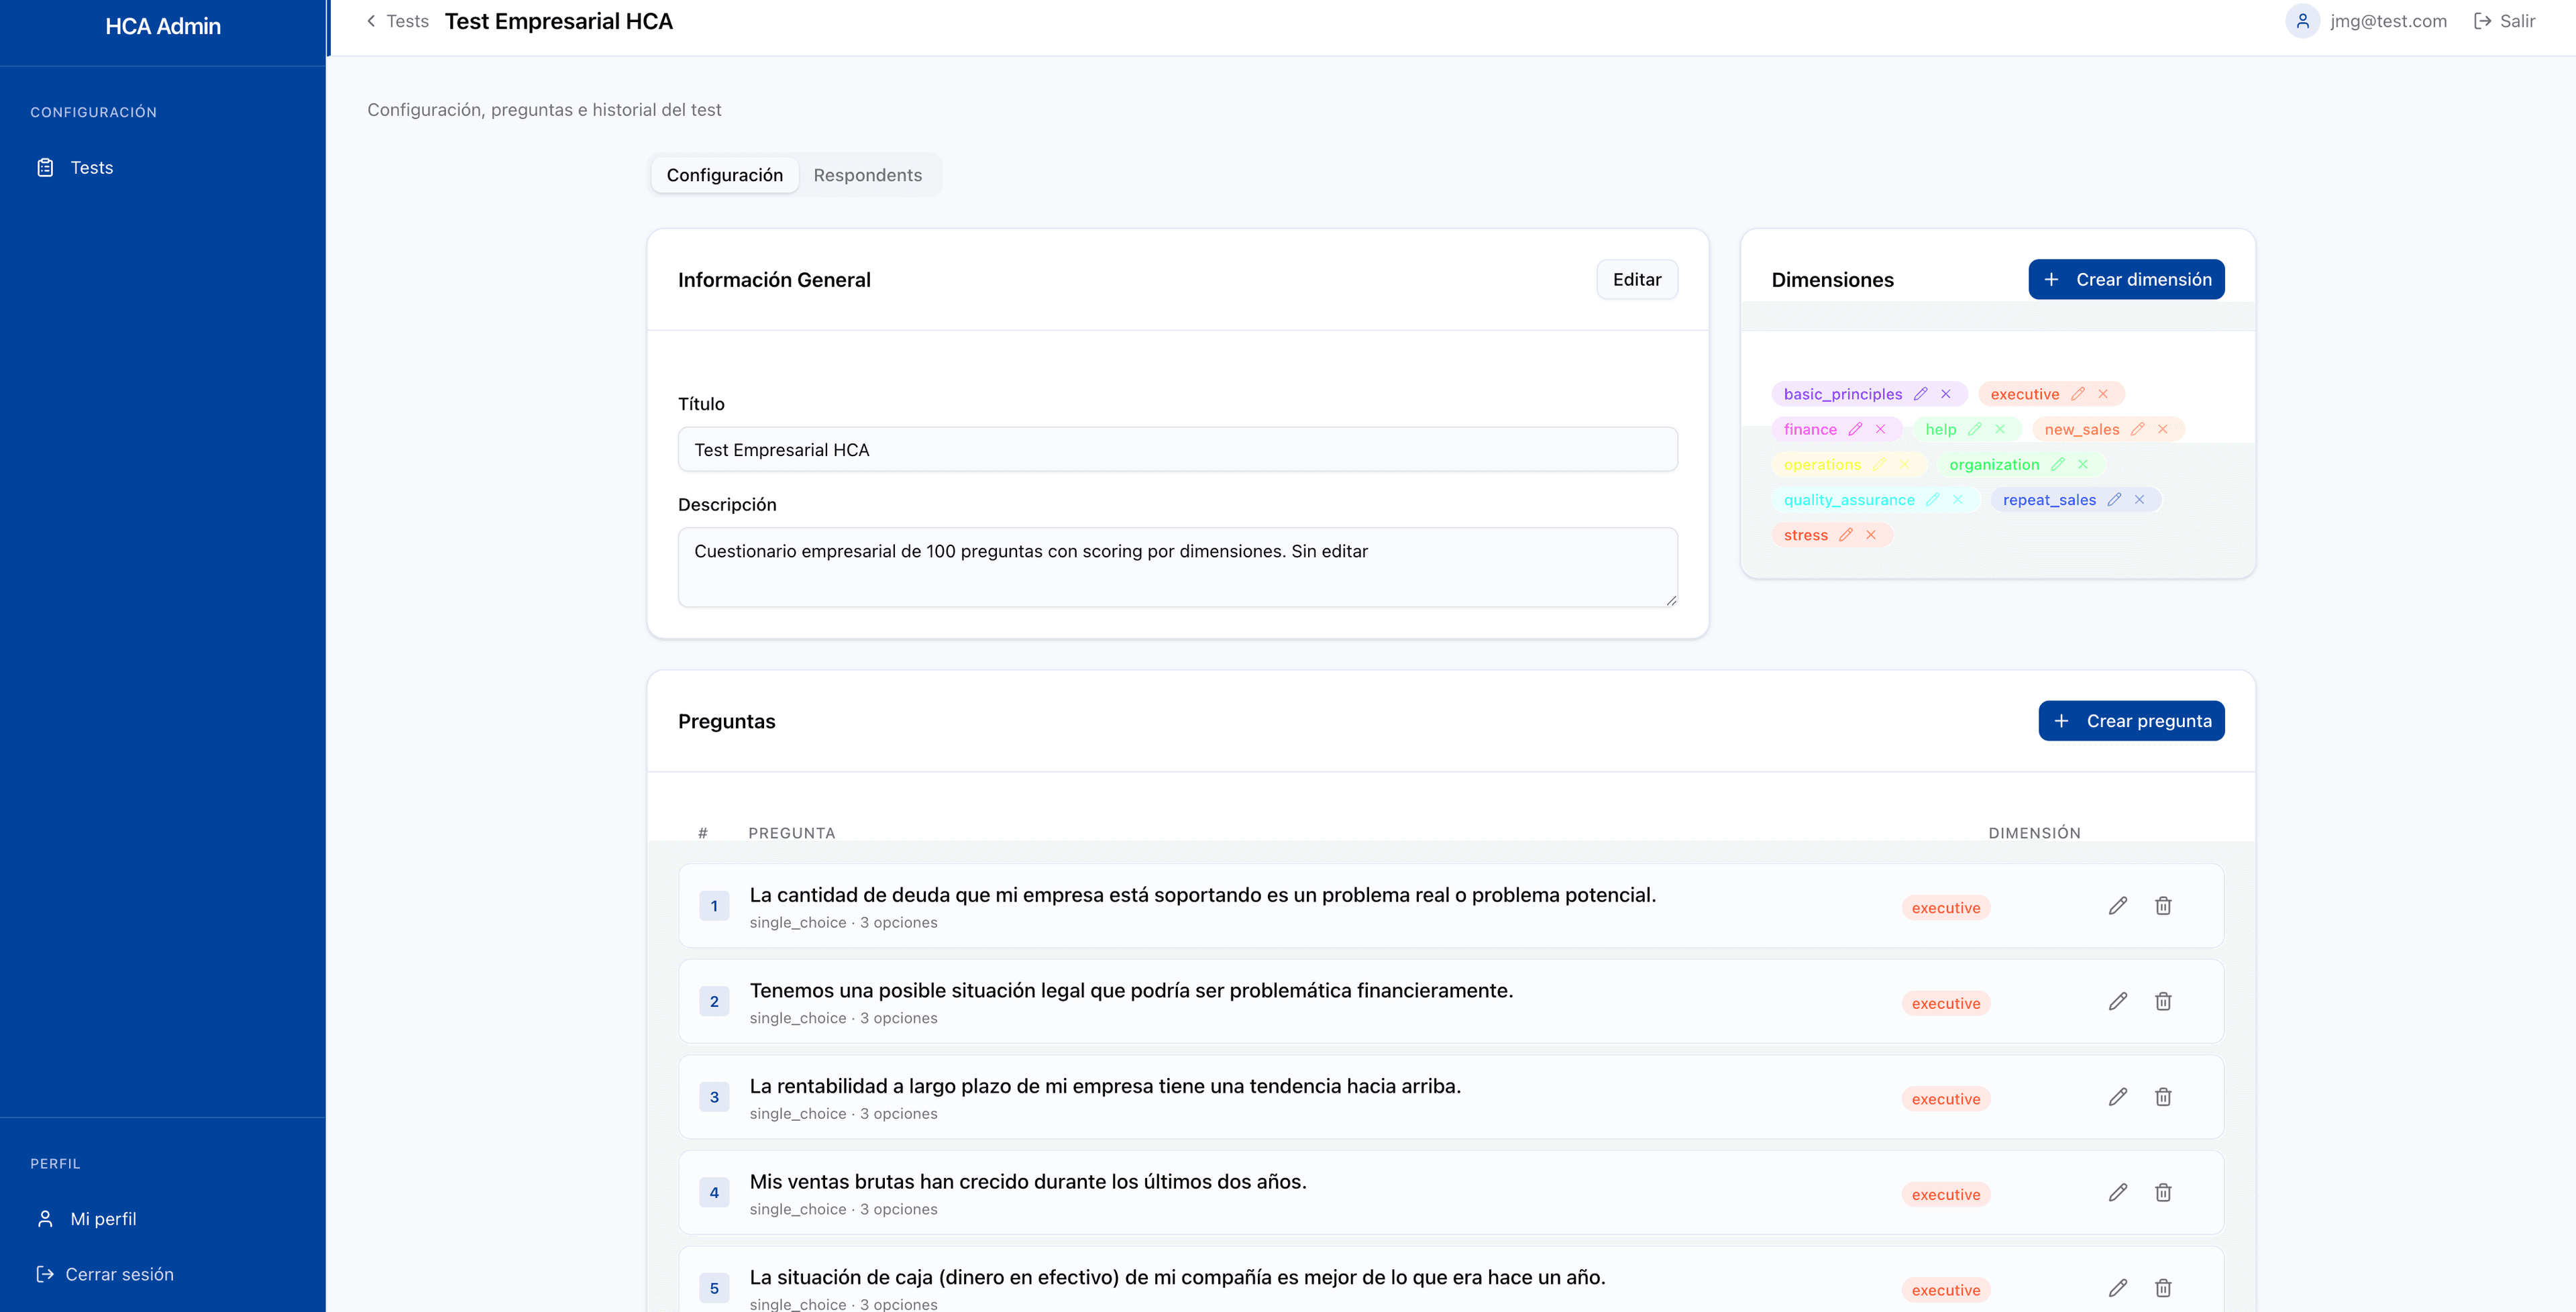2576x1312 pixels.
Task: Edit the repeat_sales dimension pencil
Action: tap(2115, 499)
